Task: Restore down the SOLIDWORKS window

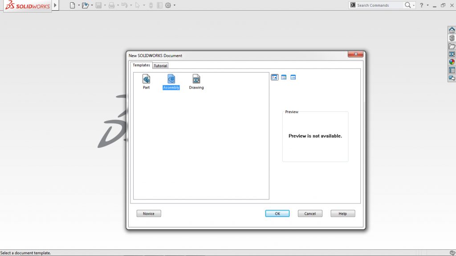Action: 443,5
